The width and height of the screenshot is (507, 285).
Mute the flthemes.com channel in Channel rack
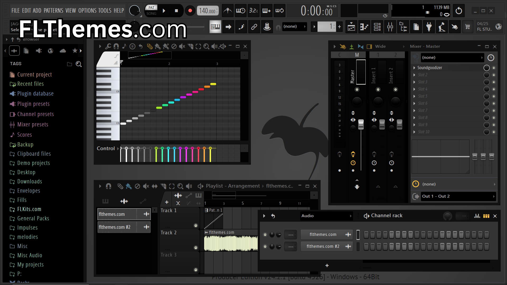(265, 235)
